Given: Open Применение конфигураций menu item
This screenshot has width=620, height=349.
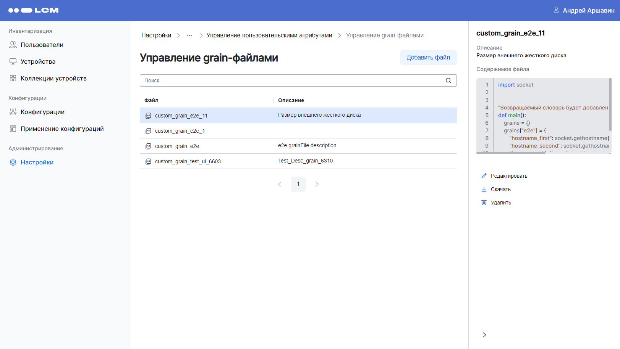Looking at the screenshot, I should point(62,129).
